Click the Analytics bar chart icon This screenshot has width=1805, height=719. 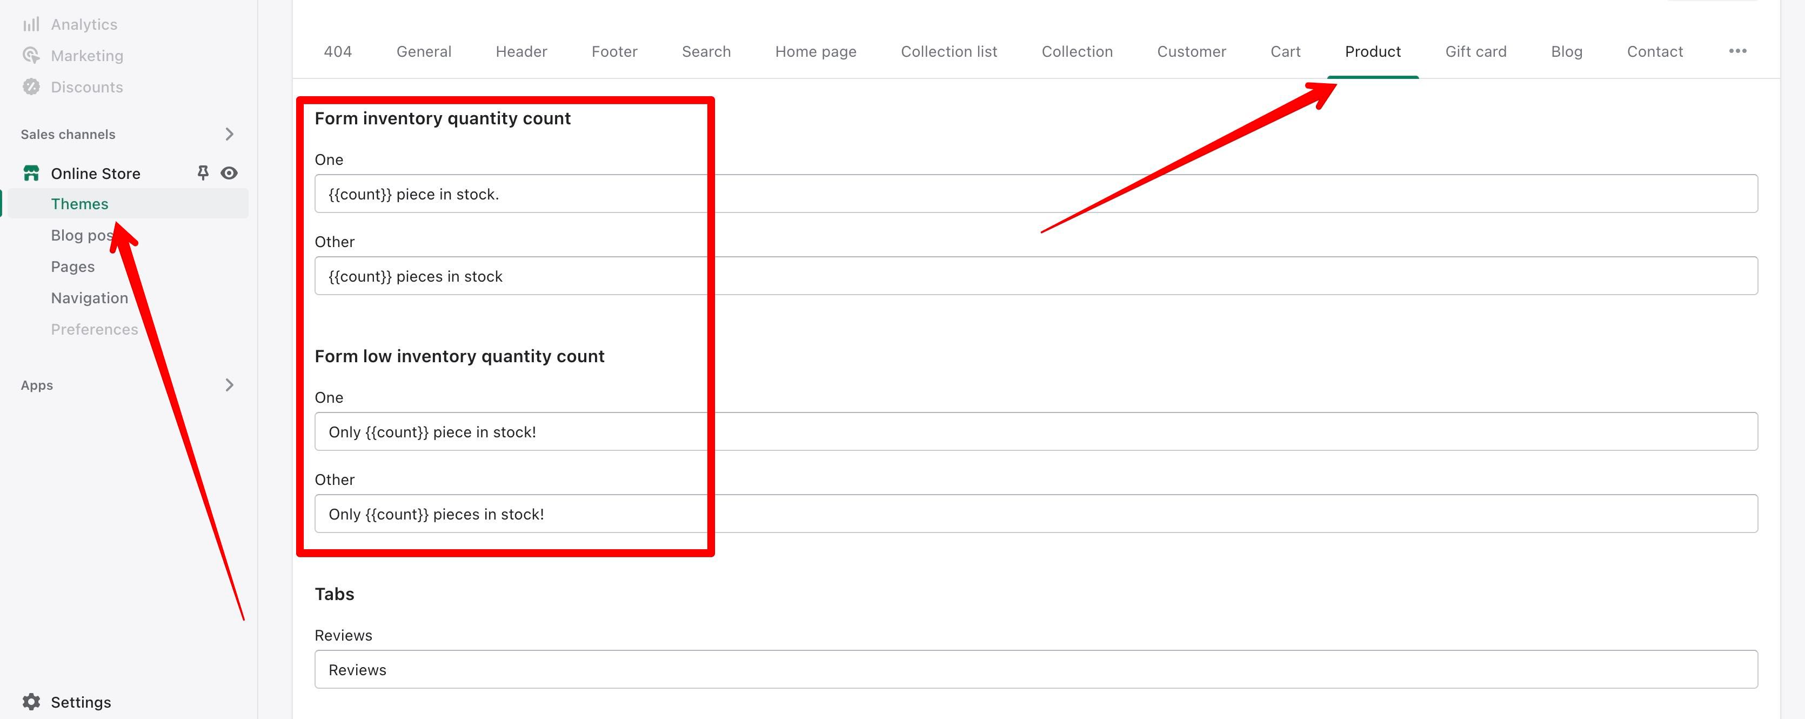point(31,24)
